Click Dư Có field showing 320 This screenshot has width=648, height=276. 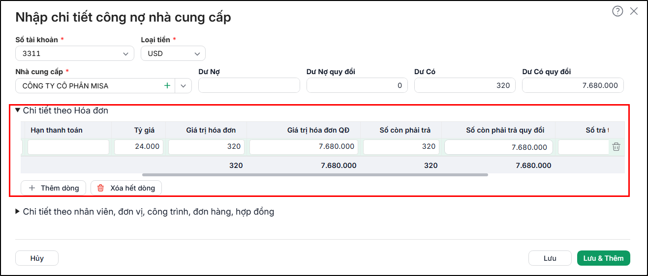pyautogui.click(x=465, y=85)
